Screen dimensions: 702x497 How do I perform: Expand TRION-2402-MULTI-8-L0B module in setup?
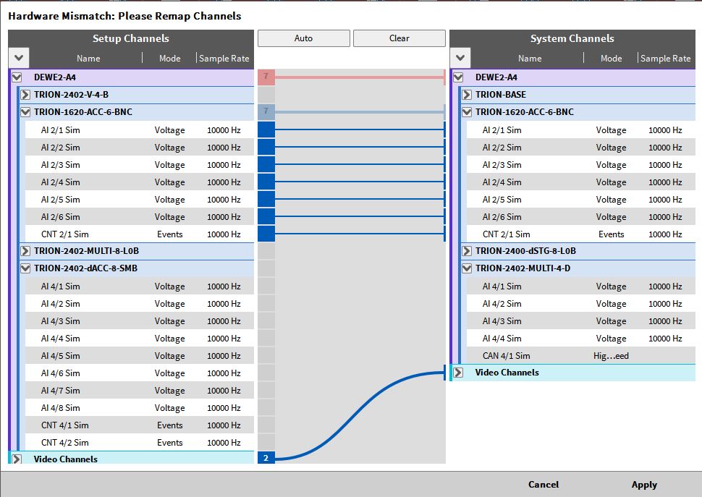pos(25,251)
